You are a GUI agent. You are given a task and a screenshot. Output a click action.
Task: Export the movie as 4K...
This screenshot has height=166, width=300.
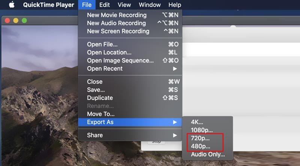pos(208,122)
